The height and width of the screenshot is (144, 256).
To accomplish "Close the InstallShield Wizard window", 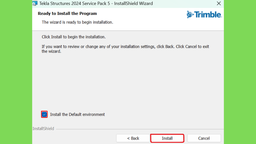I will 219,3.
